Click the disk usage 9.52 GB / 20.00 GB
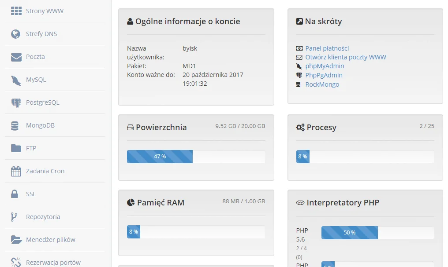 pos(240,126)
